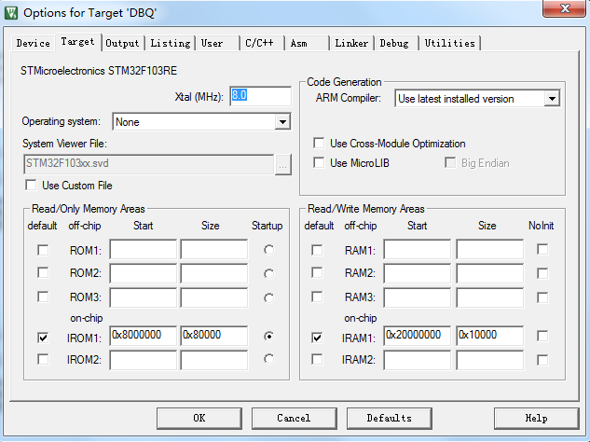Check the RAM1 default checkbox
This screenshot has height=442, width=590.
(317, 250)
